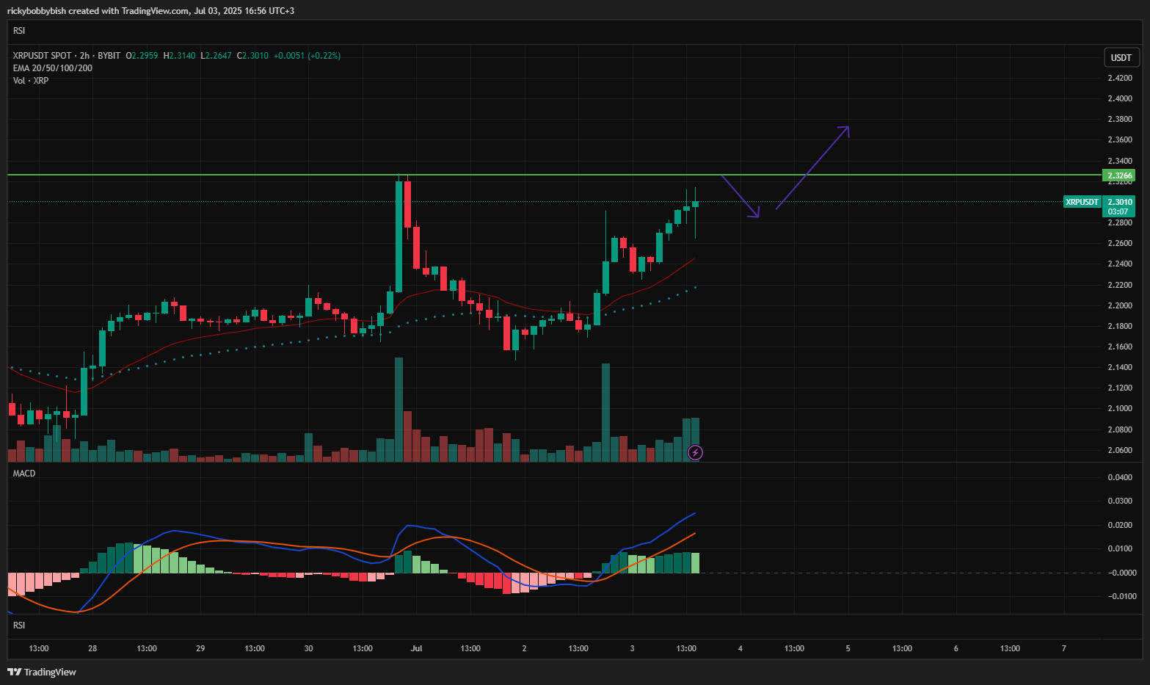Click the close value C2.3010
Screen dimensions: 1150x685
click(x=252, y=56)
